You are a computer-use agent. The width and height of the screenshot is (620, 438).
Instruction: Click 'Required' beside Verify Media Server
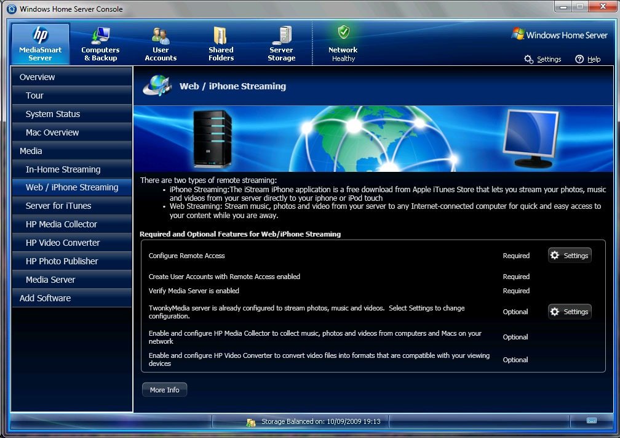point(516,291)
